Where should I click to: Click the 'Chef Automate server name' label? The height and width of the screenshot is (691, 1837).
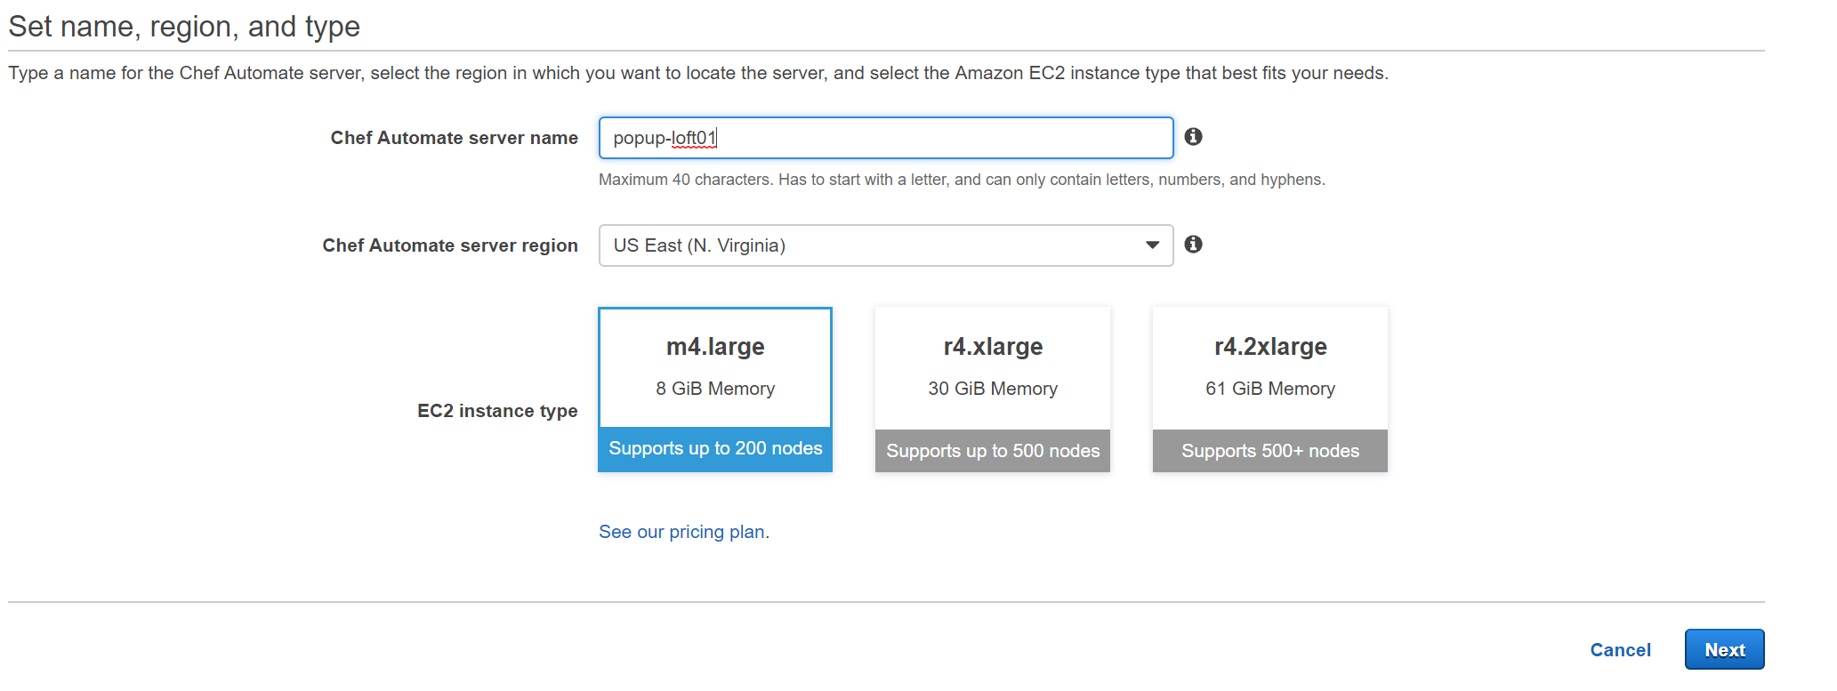click(x=454, y=138)
